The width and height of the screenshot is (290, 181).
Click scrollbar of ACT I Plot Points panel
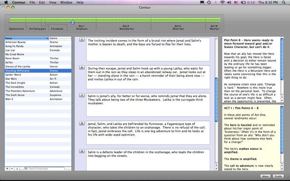282,130
